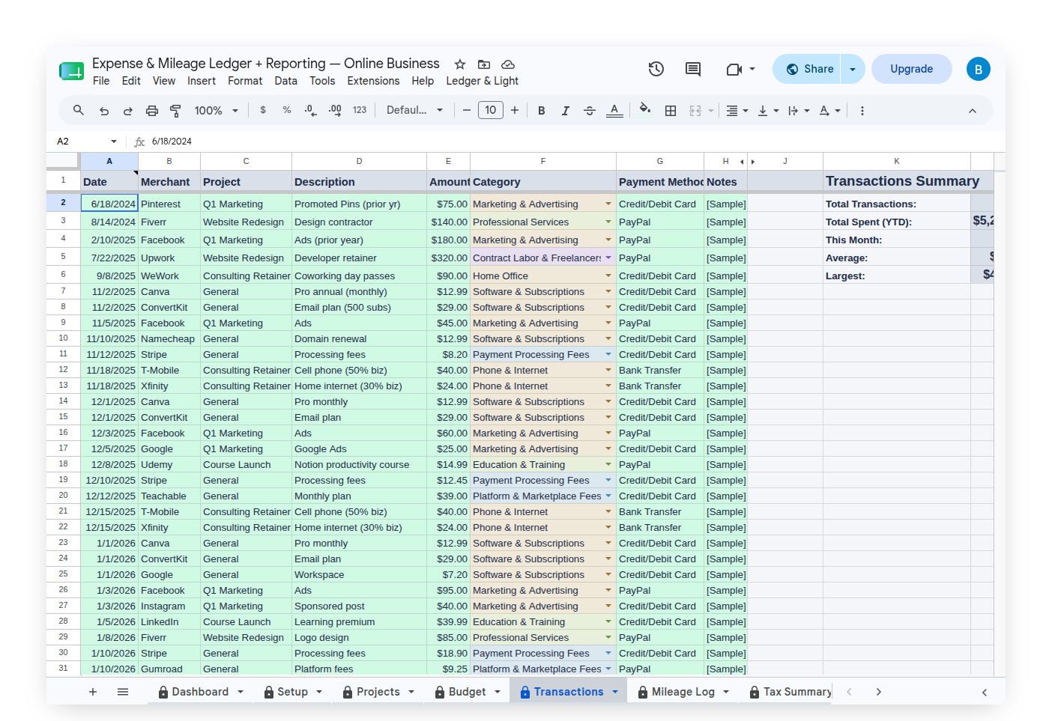Open text rotation dropdown

[829, 111]
